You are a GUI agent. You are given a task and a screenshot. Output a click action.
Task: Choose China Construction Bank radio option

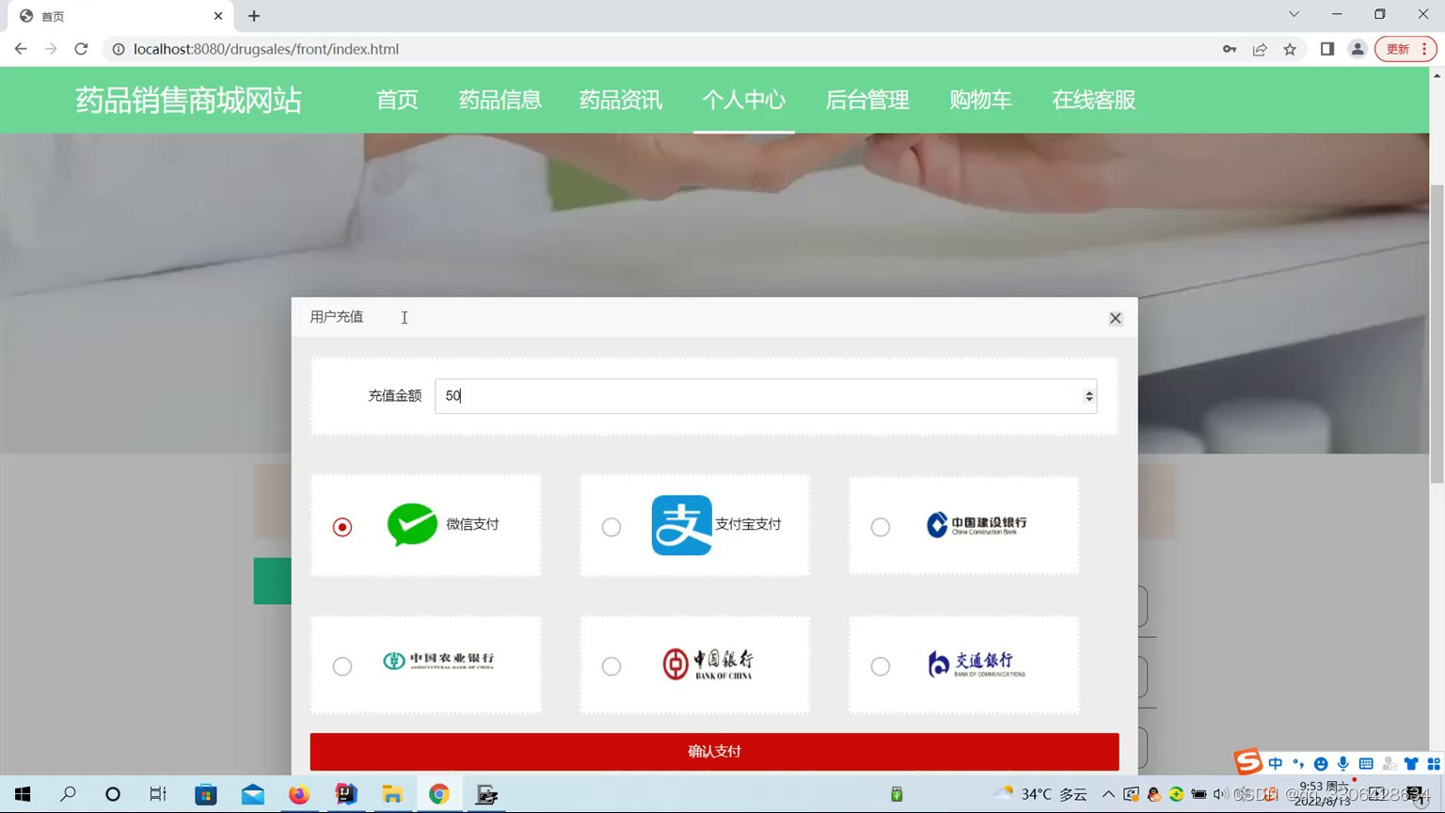tap(881, 527)
